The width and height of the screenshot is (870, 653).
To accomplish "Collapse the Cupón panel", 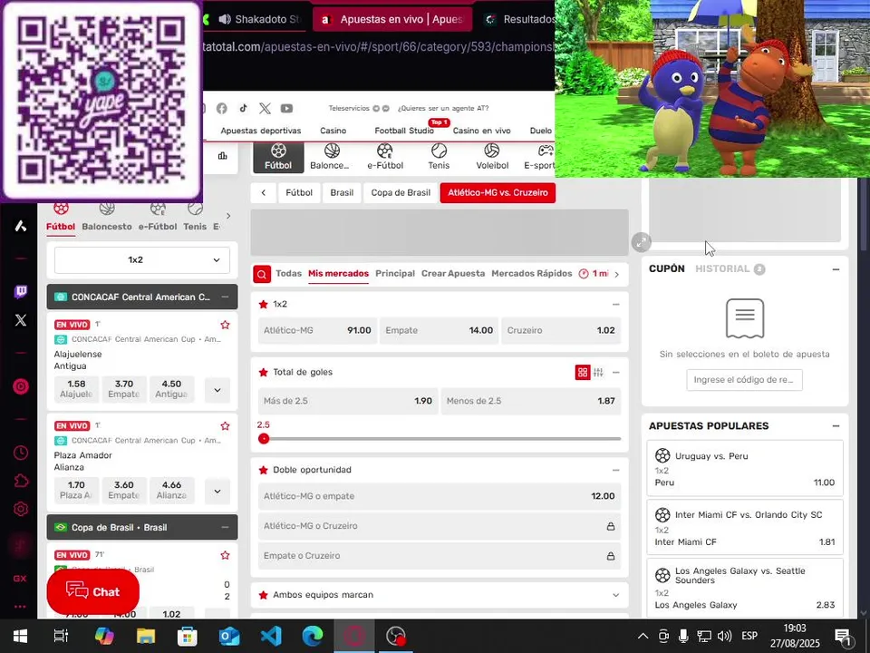I will [x=836, y=269].
